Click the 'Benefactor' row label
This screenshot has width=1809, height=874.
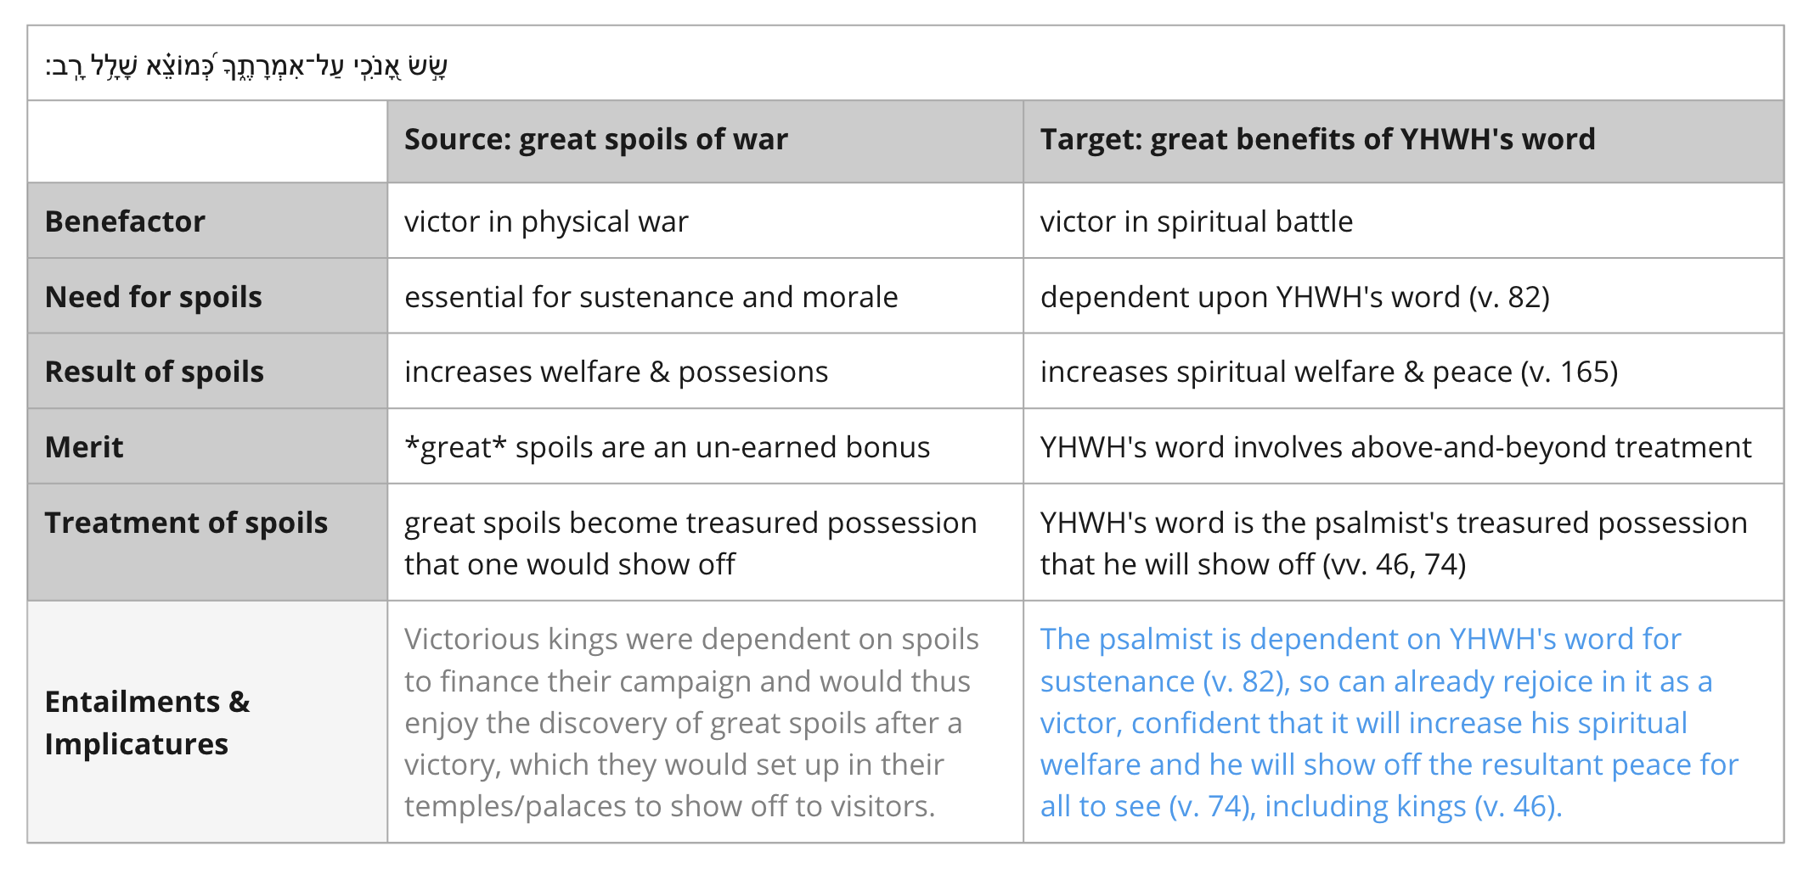click(x=125, y=221)
